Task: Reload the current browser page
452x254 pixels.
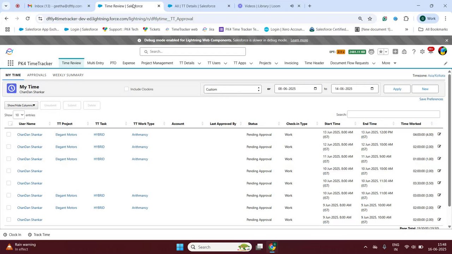Action: point(28,19)
